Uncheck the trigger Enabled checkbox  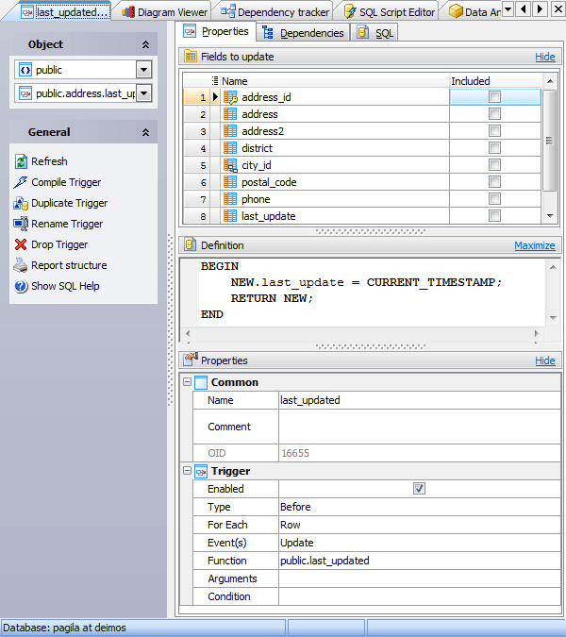click(x=419, y=488)
